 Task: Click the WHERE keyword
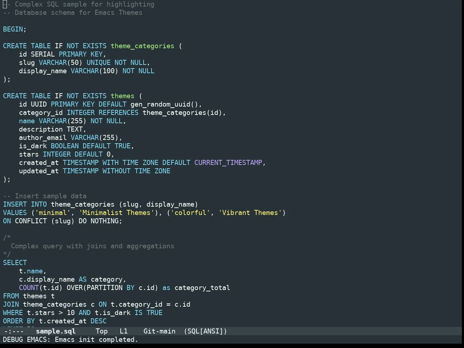pyautogui.click(x=13, y=313)
